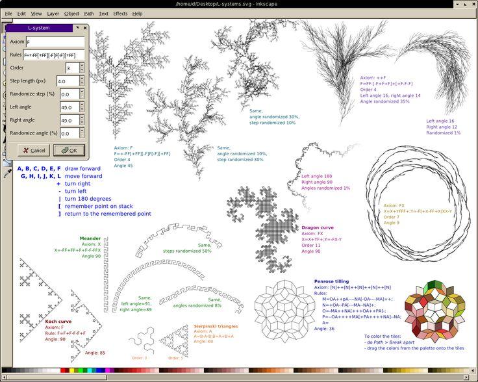Screen dimensions: 478x382
Task: Focus the Rules text field
Action: point(55,55)
